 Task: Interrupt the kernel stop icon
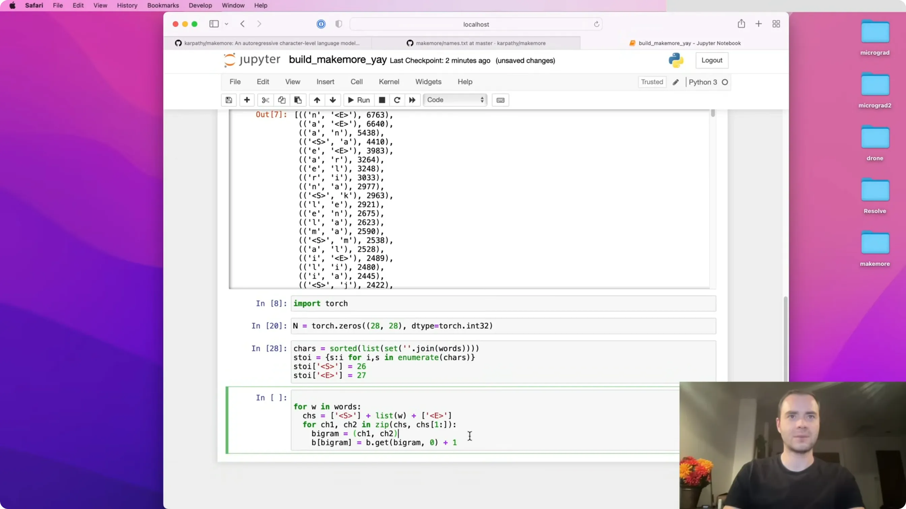point(382,100)
